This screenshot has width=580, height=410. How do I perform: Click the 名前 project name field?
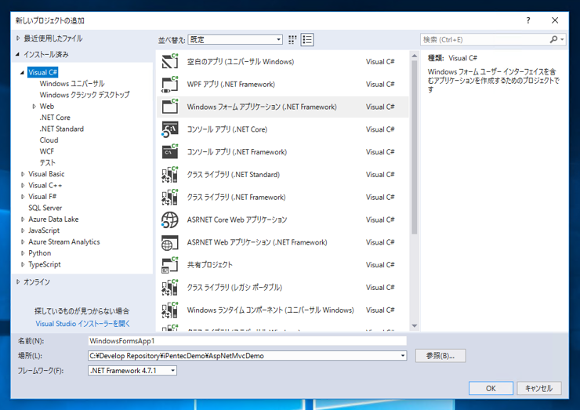point(247,341)
